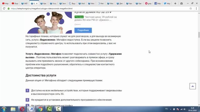Click the tab list icon next to plus
Viewport: 200px width, 112px height.
click(x=181, y=3)
